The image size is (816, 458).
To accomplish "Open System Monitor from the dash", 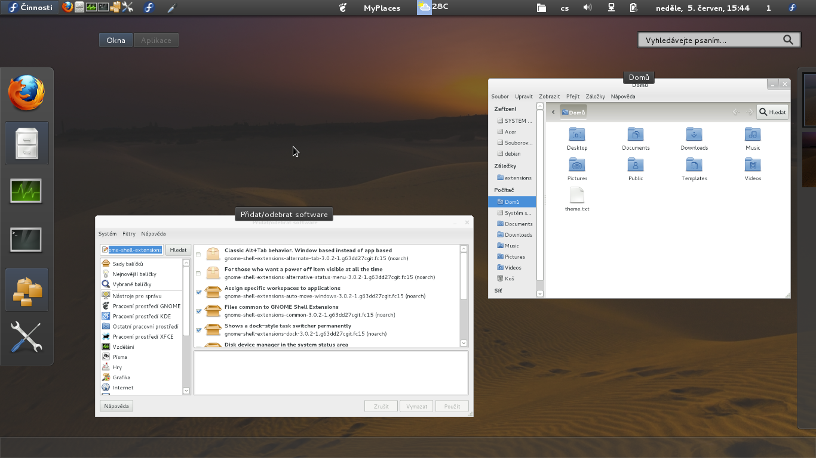I will click(26, 191).
